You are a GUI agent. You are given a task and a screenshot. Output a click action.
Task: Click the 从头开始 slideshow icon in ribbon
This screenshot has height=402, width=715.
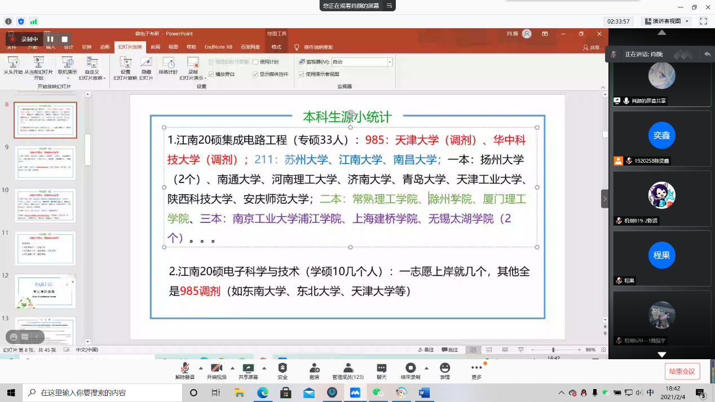pyautogui.click(x=13, y=62)
